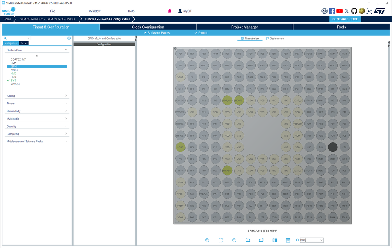Open the Help menu
The width and height of the screenshot is (392, 248).
coord(131,11)
